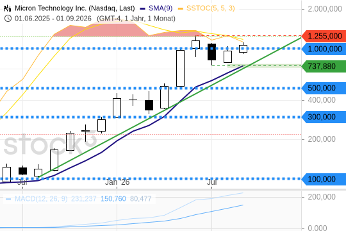Click the 400,000 axis value
This screenshot has height=231, width=346.
(322, 100)
